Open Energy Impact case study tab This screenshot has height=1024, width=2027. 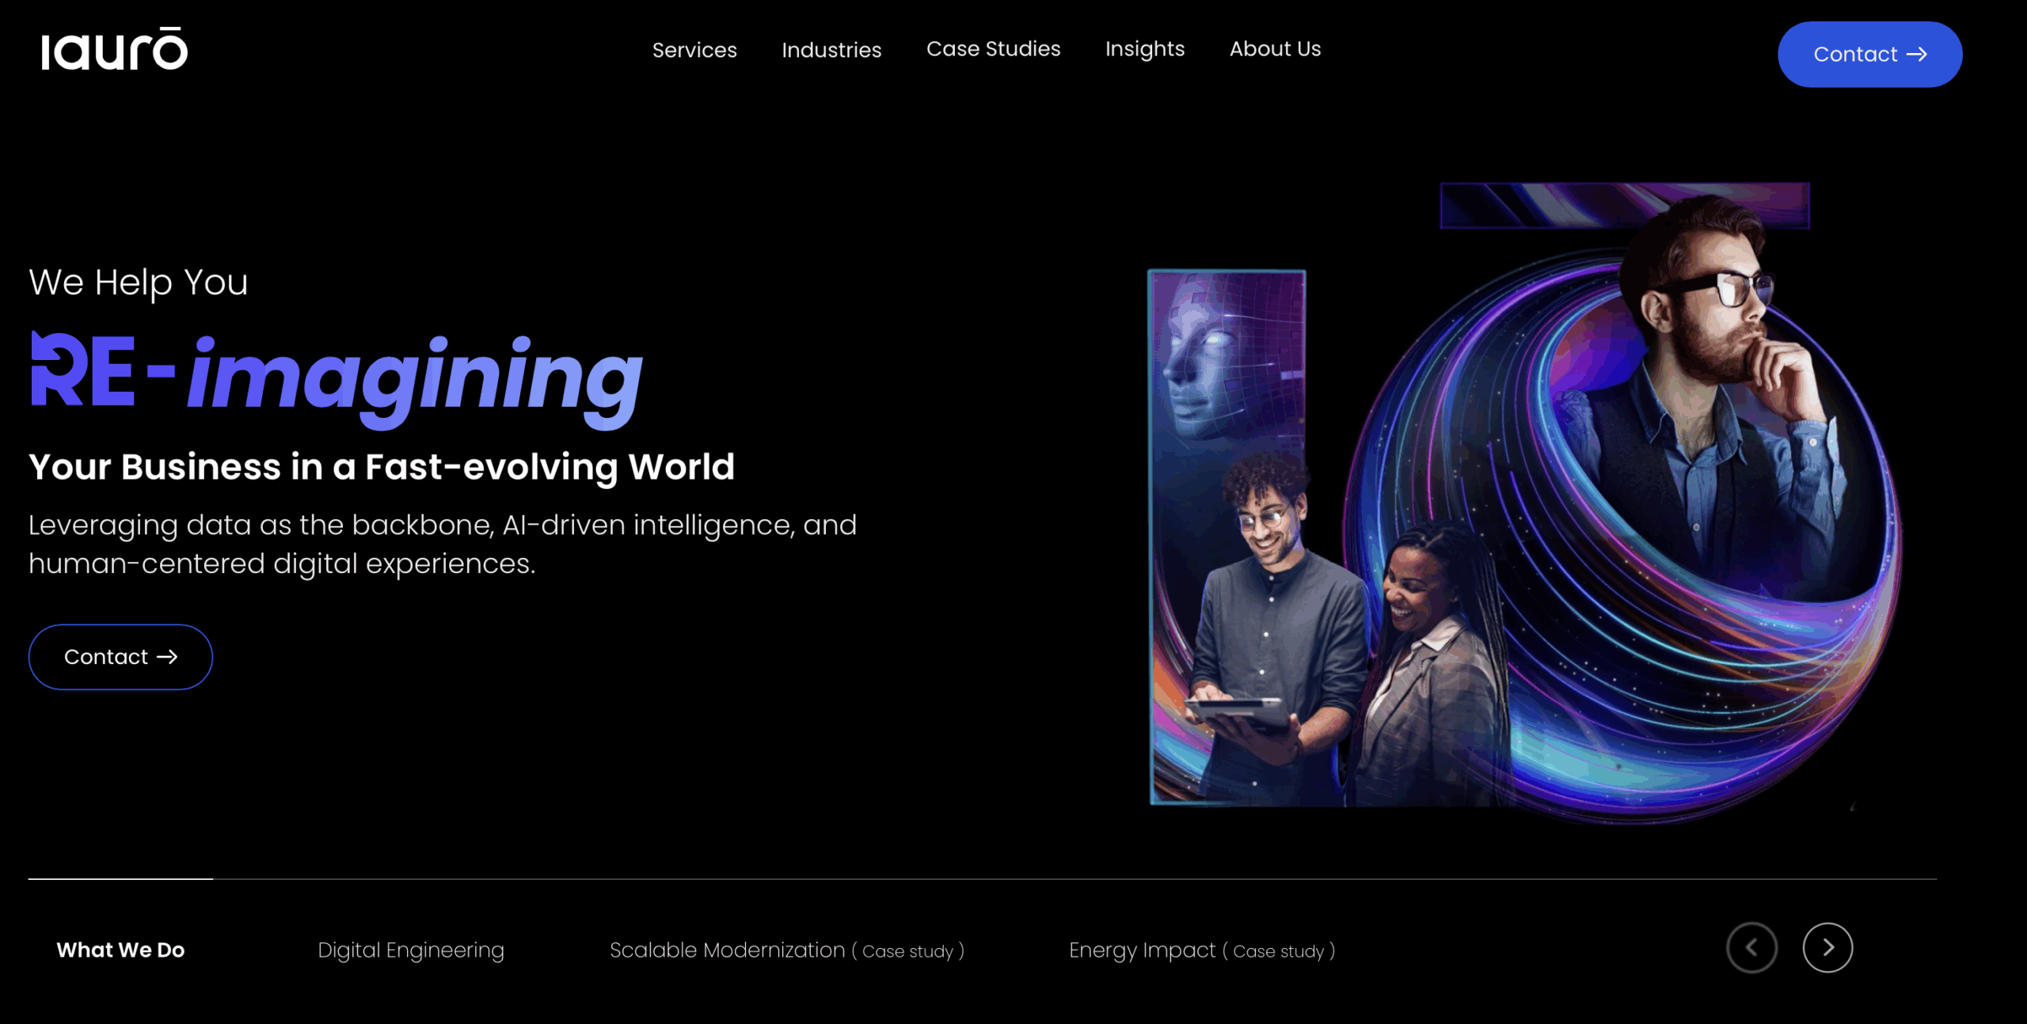(1202, 950)
